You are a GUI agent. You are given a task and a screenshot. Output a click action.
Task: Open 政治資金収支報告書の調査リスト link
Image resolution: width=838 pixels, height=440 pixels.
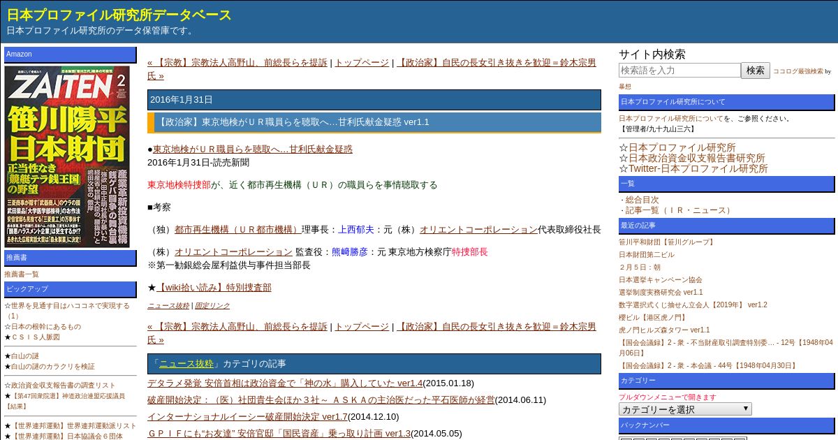[64, 385]
